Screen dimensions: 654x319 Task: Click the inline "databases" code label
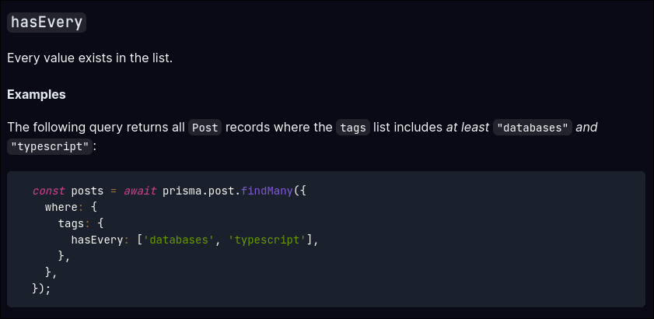pyautogui.click(x=533, y=128)
